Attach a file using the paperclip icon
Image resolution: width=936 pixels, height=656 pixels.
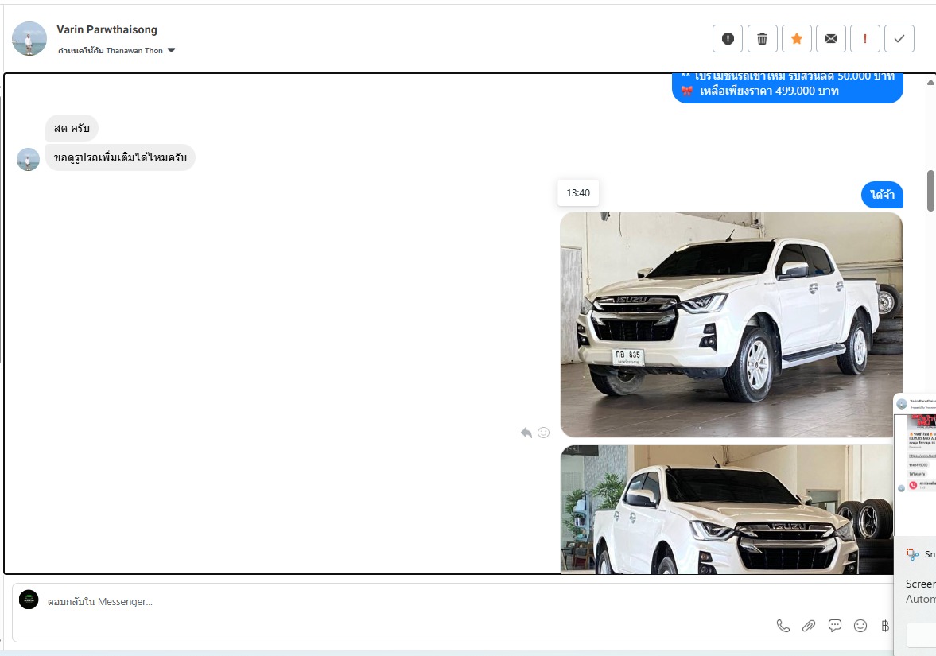tap(809, 626)
